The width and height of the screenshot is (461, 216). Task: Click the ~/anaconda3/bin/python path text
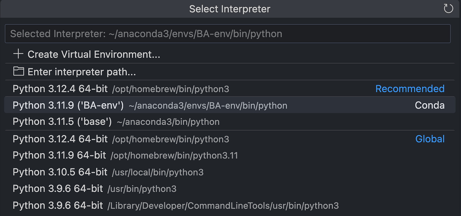(x=168, y=122)
